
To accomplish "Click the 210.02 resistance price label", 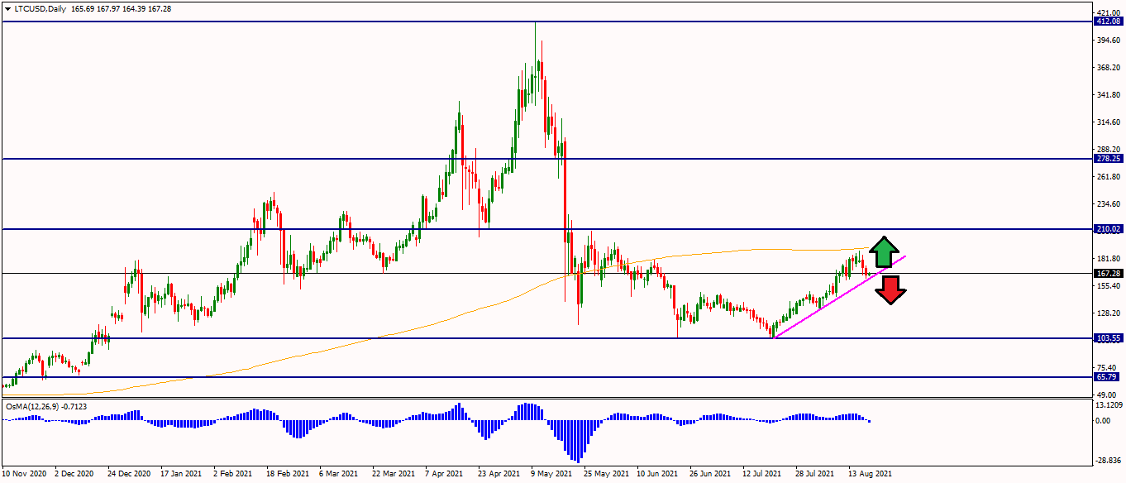I will 1108,229.
